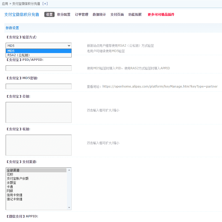Image resolution: width=222 pixels, height=222 pixels.
Task: Select 网银 in the channel list
Action: [x=36, y=191]
